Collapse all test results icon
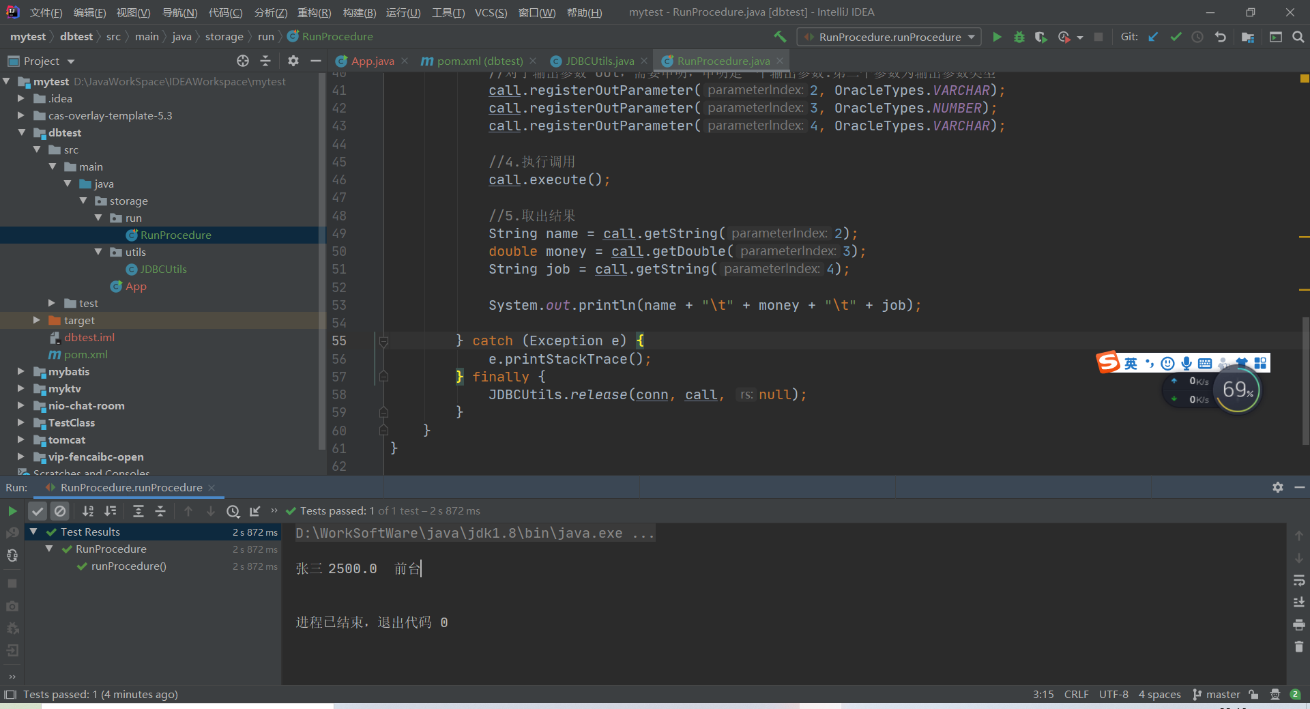This screenshot has width=1310, height=709. [x=160, y=510]
